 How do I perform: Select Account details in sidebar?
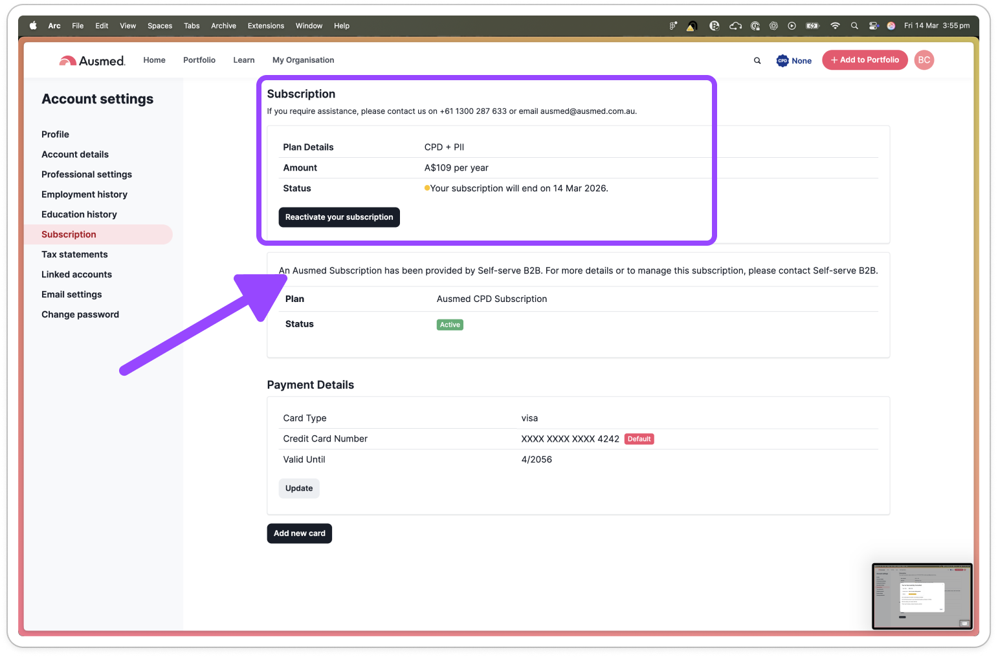click(x=75, y=155)
